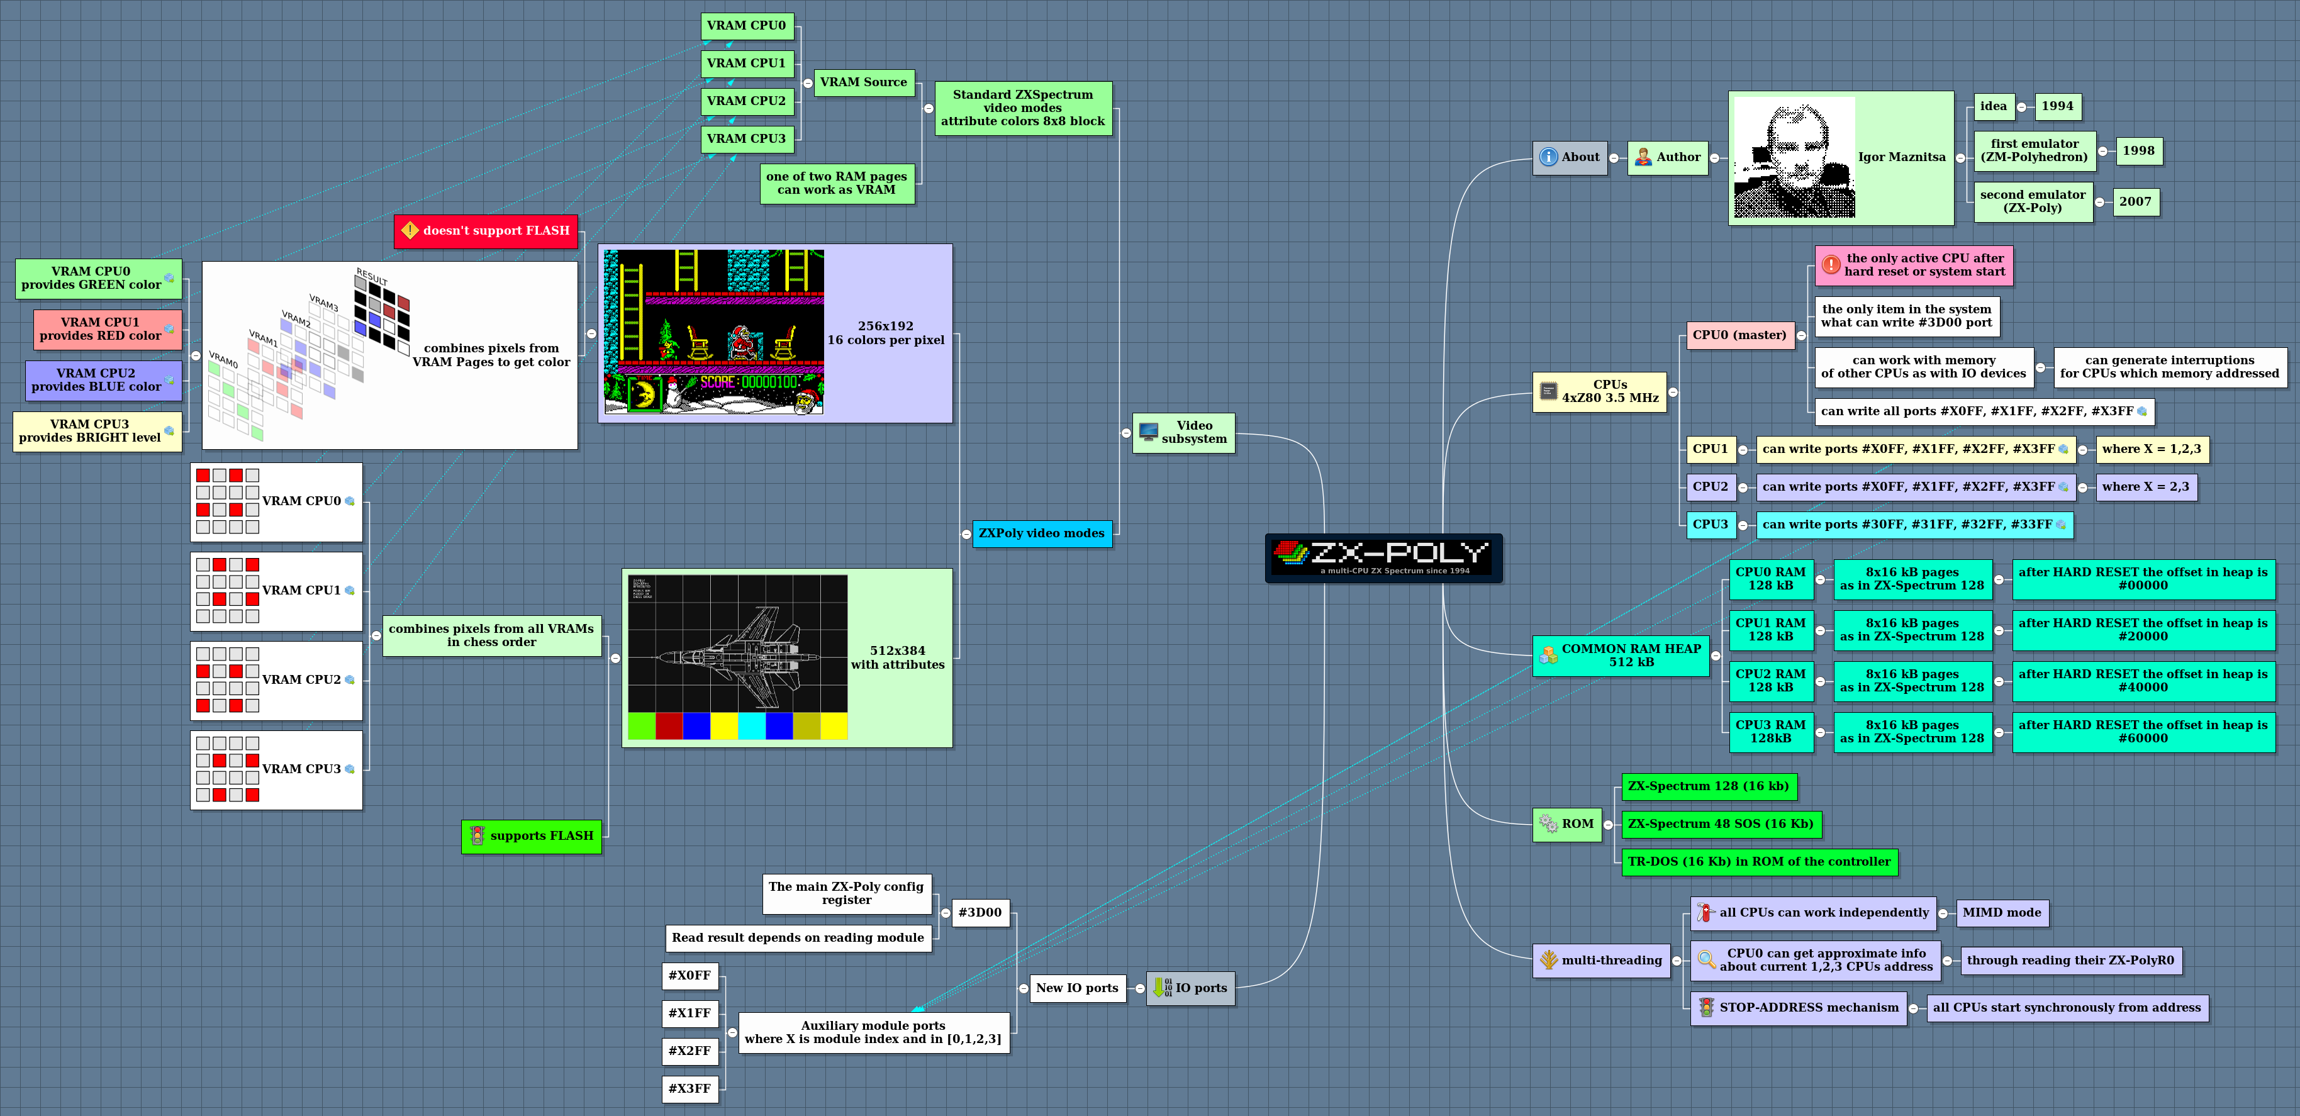Screen dimensions: 2300x1116
Task: Collapse the COMMON RAM HEAP branch
Action: pyautogui.click(x=1715, y=656)
